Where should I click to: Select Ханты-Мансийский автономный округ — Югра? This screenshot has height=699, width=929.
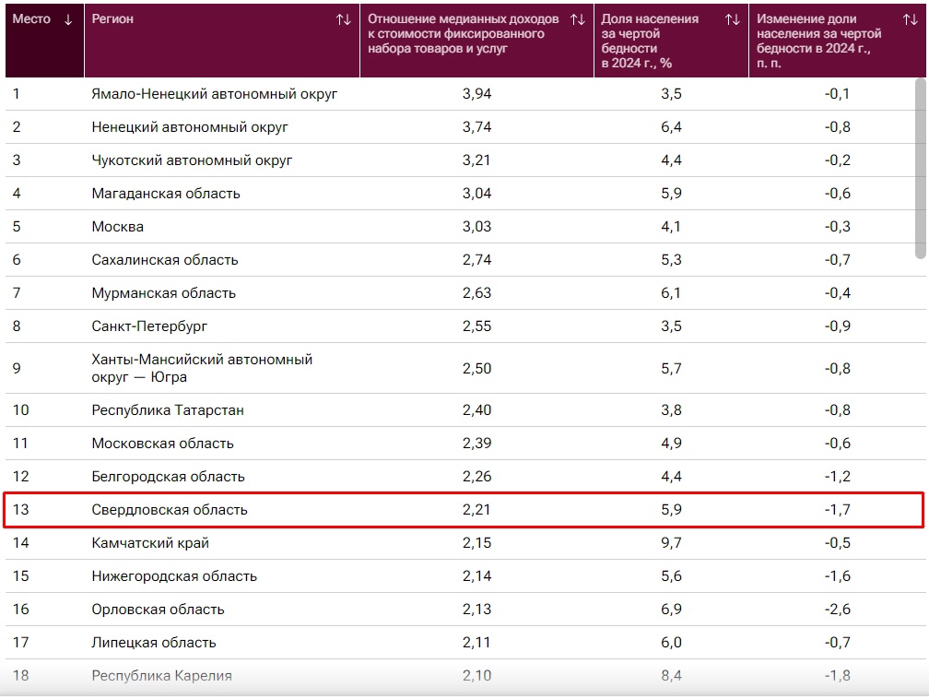pos(202,368)
